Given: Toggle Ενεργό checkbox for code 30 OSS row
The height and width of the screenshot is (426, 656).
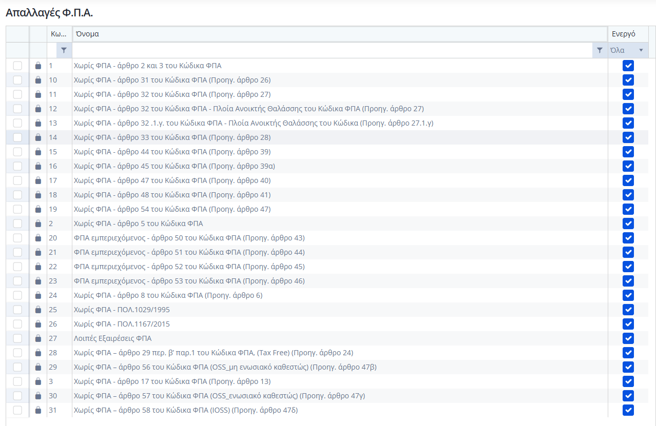Looking at the screenshot, I should point(628,396).
